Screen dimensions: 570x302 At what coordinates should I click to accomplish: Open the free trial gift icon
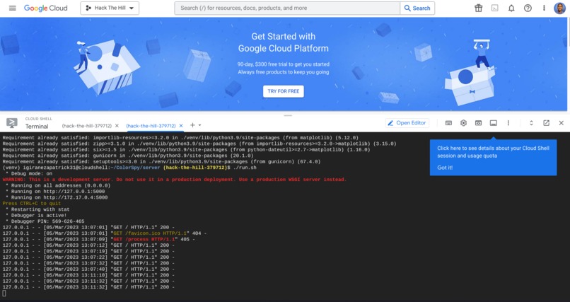click(x=478, y=8)
